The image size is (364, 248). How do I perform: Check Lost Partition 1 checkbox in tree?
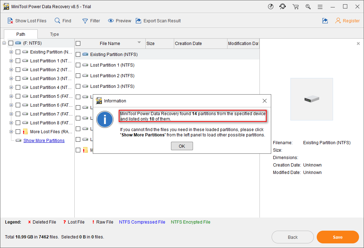18,61
